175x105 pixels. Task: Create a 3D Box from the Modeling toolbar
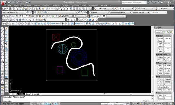tap(7, 24)
